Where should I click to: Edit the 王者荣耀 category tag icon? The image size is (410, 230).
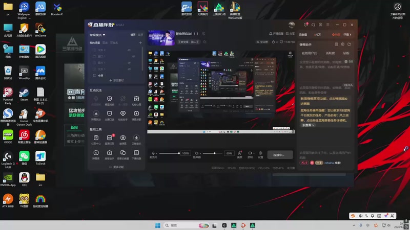click(204, 42)
